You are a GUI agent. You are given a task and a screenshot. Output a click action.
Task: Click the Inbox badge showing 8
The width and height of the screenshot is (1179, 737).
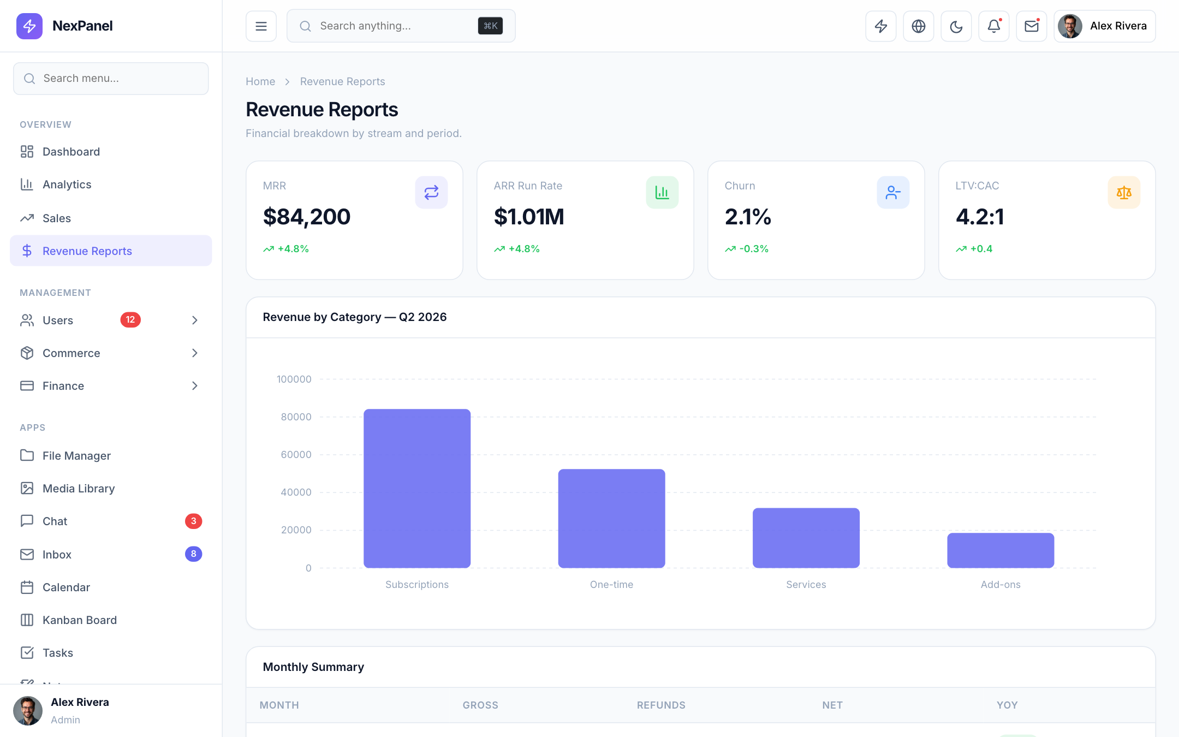click(193, 554)
